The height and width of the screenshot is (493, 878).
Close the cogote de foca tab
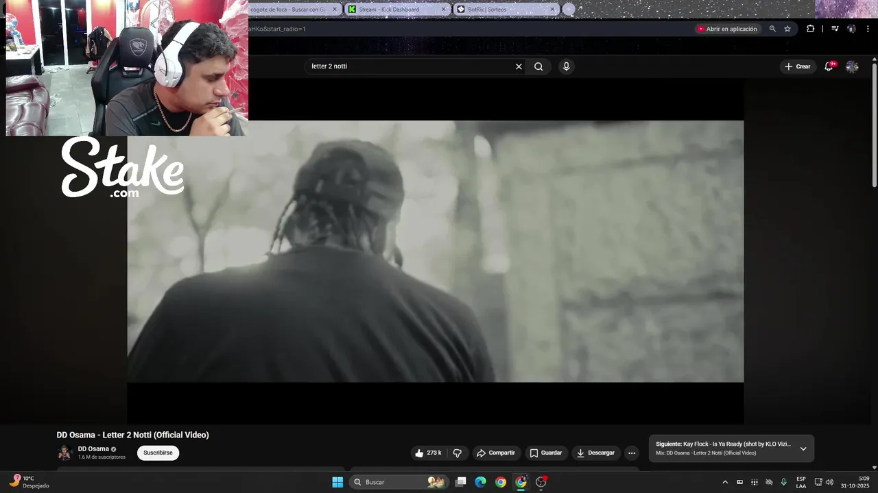[335, 10]
